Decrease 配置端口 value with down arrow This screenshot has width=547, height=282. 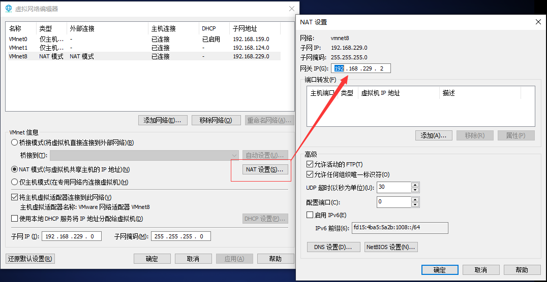tap(415, 205)
